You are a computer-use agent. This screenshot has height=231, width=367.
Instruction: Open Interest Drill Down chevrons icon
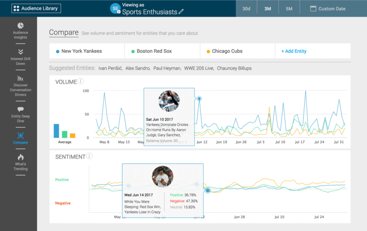point(21,52)
